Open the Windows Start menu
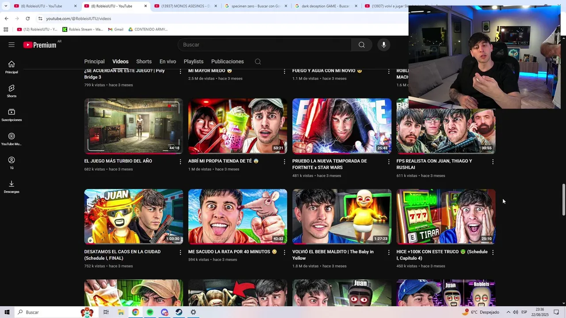This screenshot has width=566, height=318. pos(7,312)
